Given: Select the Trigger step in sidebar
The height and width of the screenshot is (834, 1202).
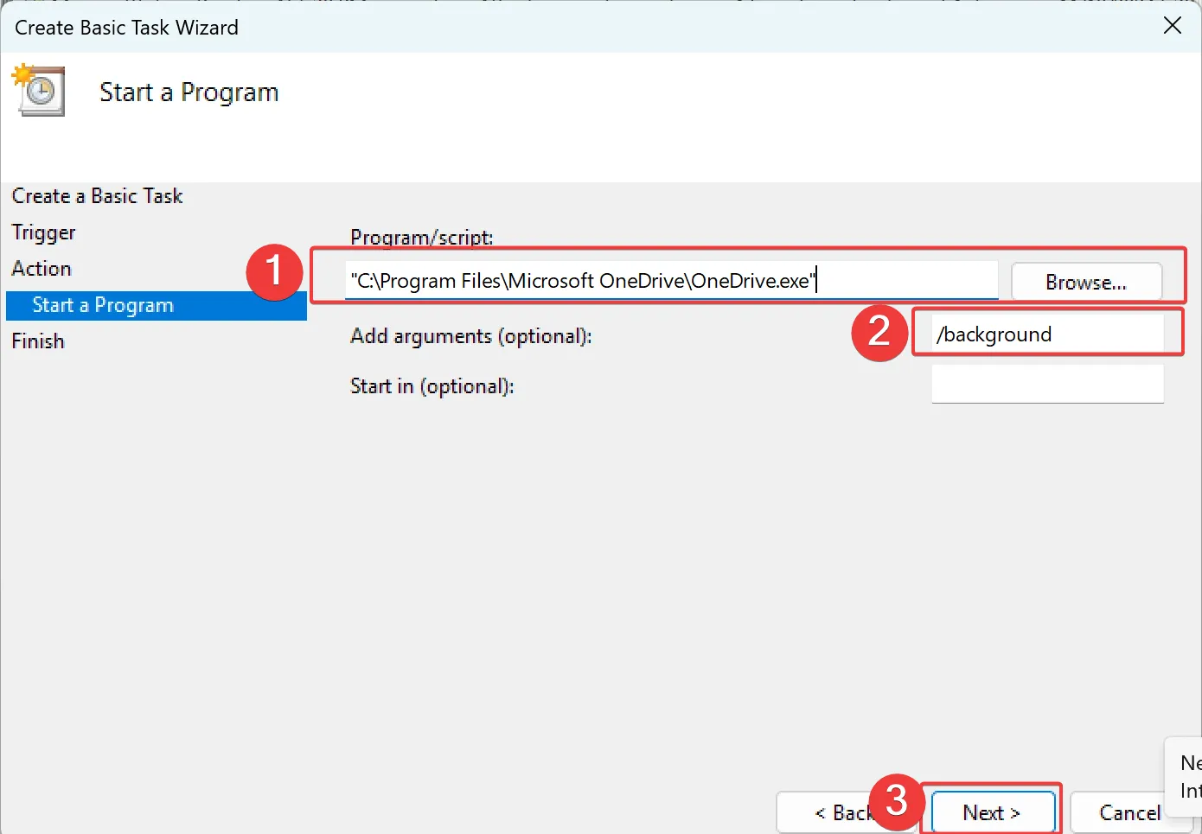Looking at the screenshot, I should [x=43, y=232].
